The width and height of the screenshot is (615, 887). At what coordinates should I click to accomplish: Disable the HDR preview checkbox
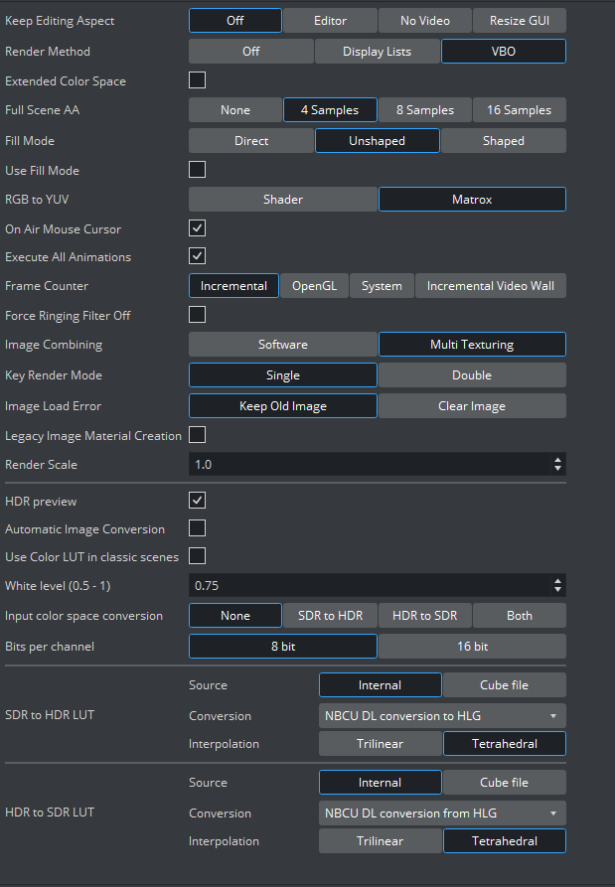click(x=198, y=501)
